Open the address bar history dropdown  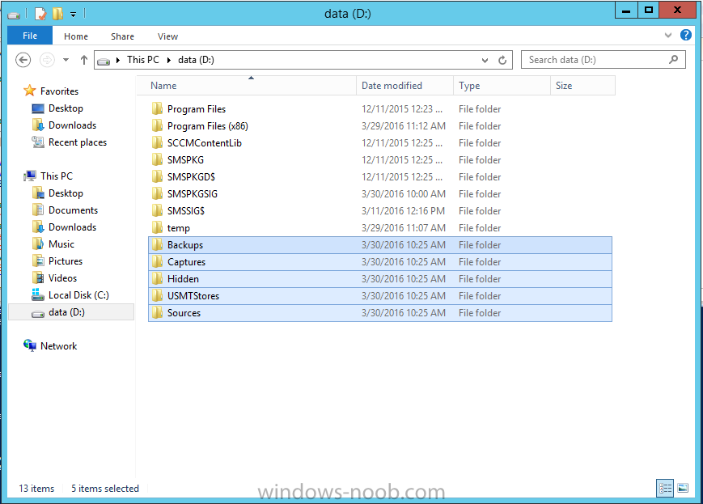(485, 60)
